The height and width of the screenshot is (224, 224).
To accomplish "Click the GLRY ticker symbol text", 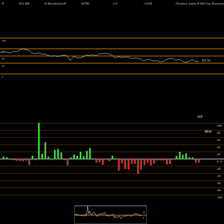I will [149, 4].
